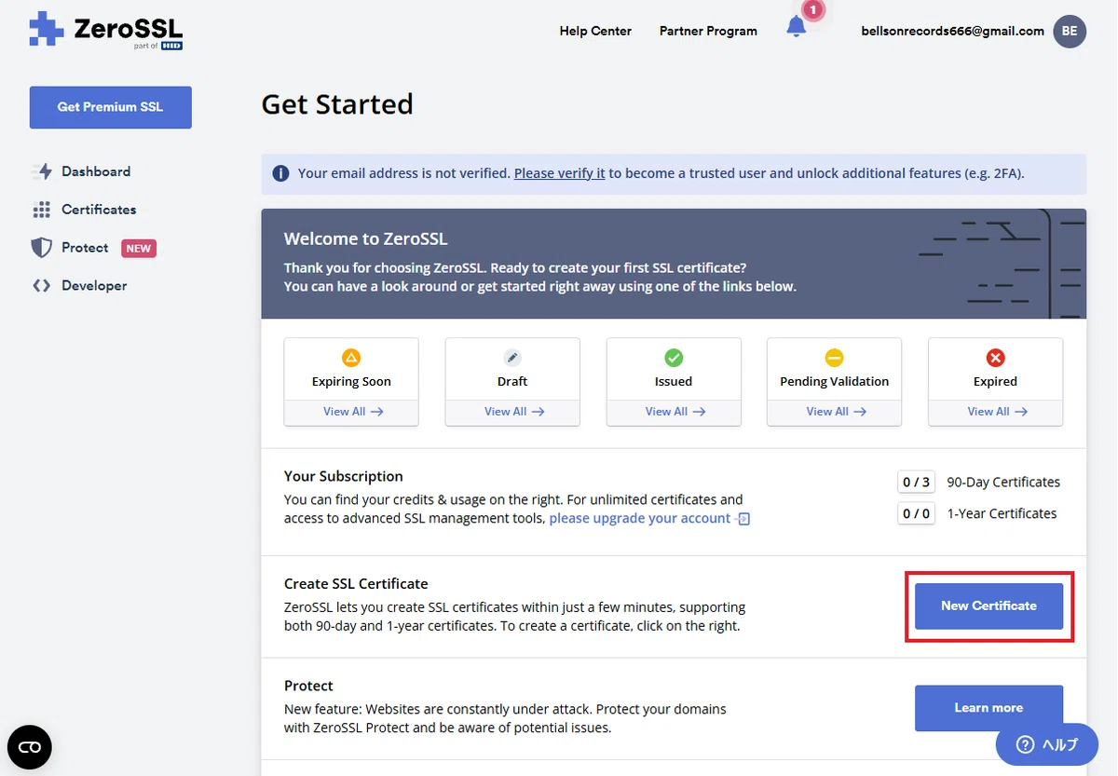This screenshot has height=776, width=1118.
Task: Click the 0 / 3 certificates counter
Action: click(x=916, y=482)
